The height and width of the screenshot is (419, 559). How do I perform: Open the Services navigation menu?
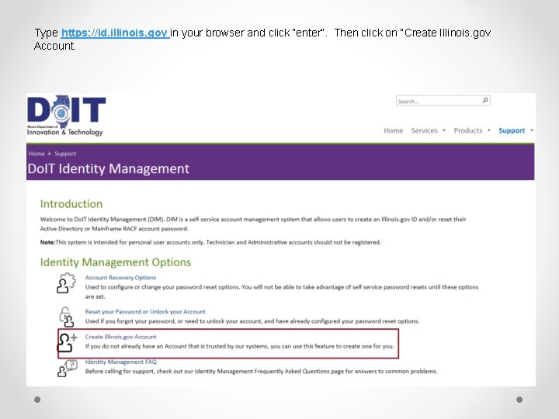424,130
